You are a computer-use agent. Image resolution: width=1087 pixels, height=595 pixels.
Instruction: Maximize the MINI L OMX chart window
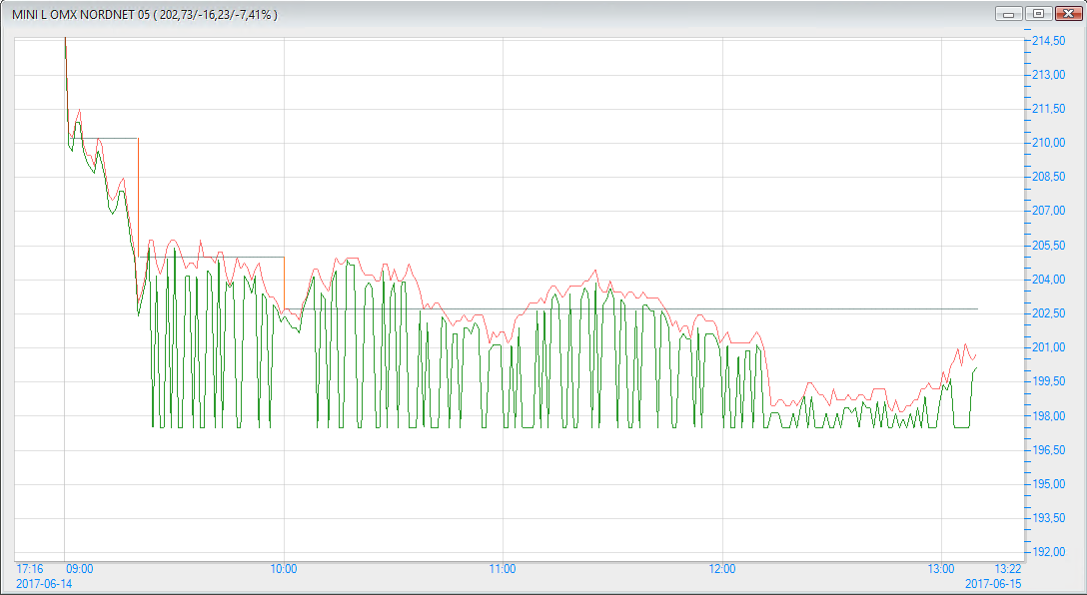pos(1038,14)
